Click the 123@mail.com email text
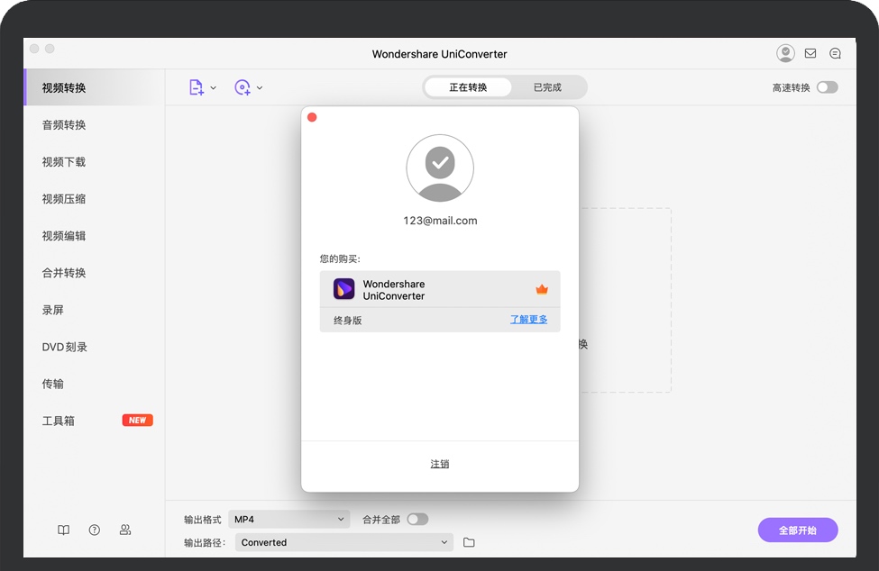Image resolution: width=879 pixels, height=571 pixels. (x=440, y=221)
